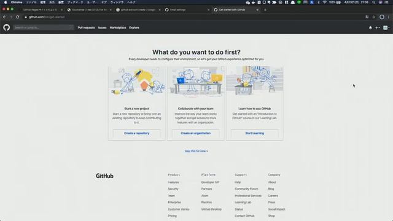Open Spotlight search magnifier in menu bar
The height and width of the screenshot is (221, 393).
[x=373, y=2]
